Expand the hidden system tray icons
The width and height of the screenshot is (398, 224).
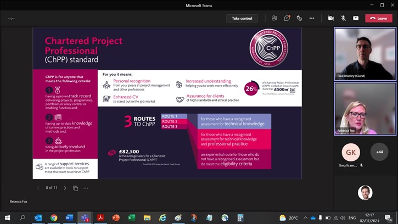click(305, 218)
